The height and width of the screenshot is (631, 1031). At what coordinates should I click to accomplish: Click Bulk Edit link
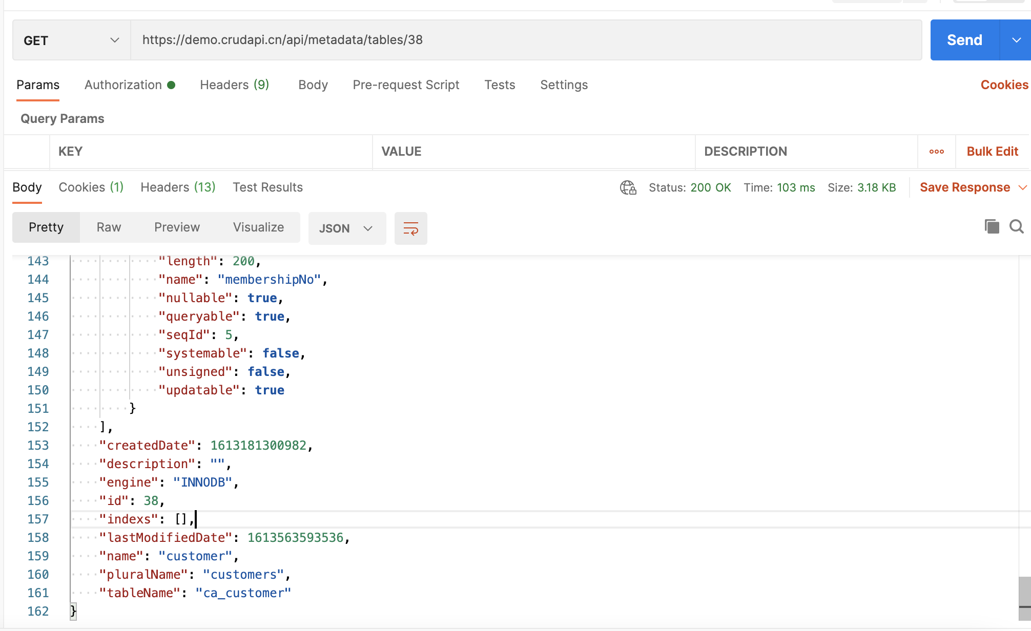(x=992, y=152)
